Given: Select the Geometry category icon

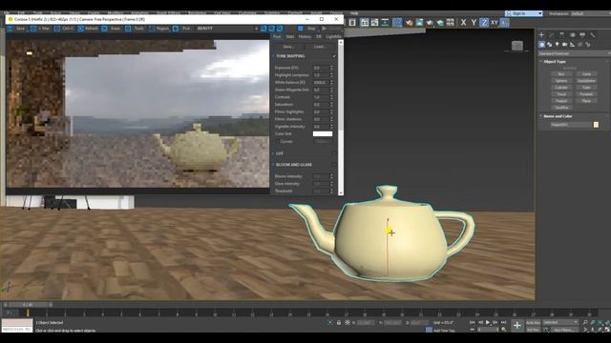Looking at the screenshot, I should pyautogui.click(x=541, y=45).
